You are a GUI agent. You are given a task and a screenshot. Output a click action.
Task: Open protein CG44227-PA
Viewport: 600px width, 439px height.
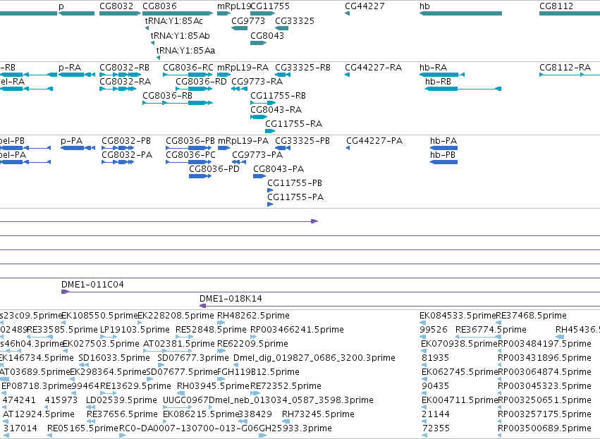coord(374,141)
